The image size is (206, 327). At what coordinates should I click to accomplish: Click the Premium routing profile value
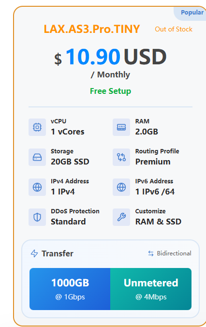[x=153, y=162]
